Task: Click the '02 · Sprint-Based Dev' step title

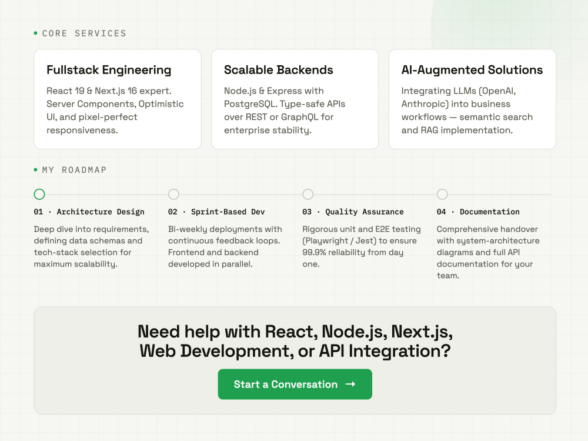Action: tap(216, 212)
